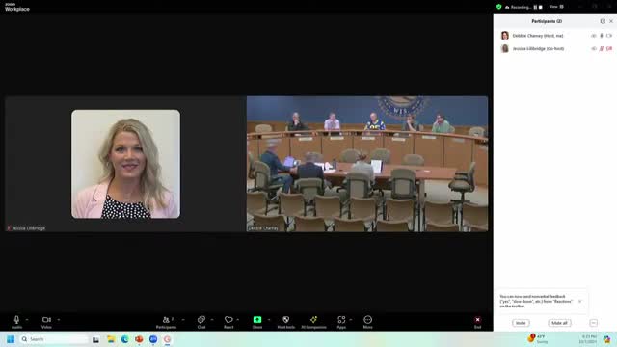Open Host tools shield icon
This screenshot has width=617, height=347.
[286, 322]
